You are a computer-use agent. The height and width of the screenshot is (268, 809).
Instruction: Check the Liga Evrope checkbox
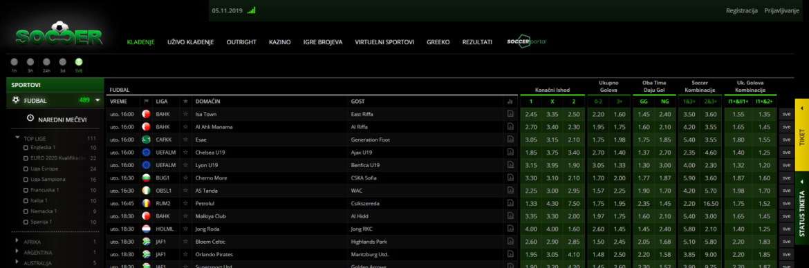pyautogui.click(x=26, y=169)
